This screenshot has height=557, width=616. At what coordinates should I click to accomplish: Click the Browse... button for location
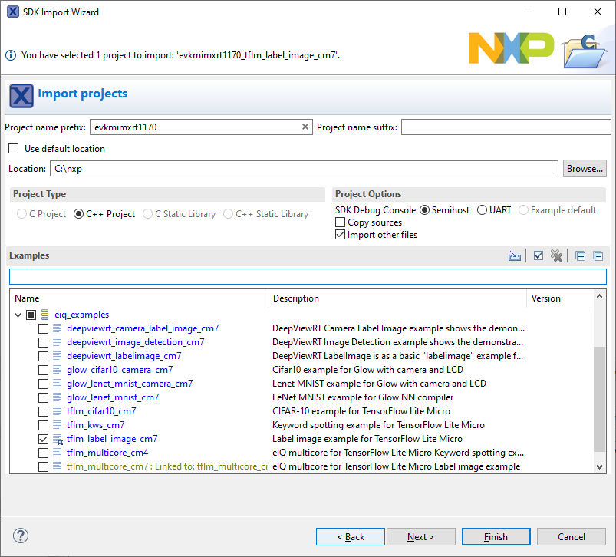click(x=585, y=169)
